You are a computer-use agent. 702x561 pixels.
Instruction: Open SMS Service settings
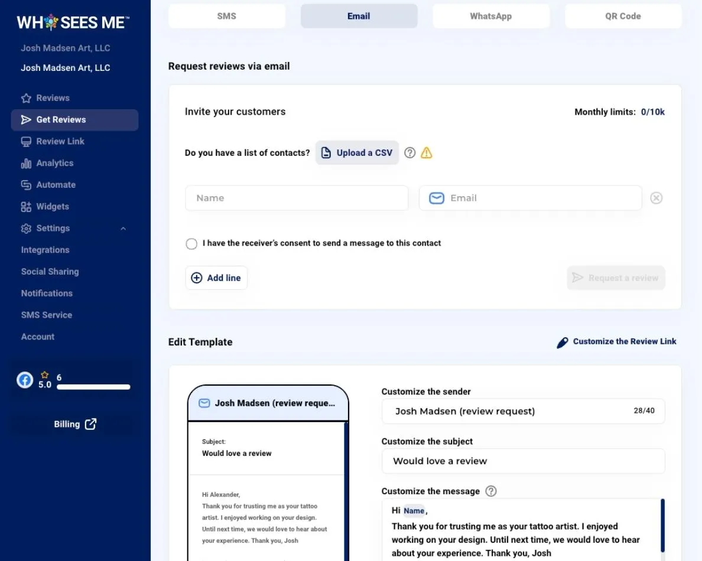click(47, 315)
